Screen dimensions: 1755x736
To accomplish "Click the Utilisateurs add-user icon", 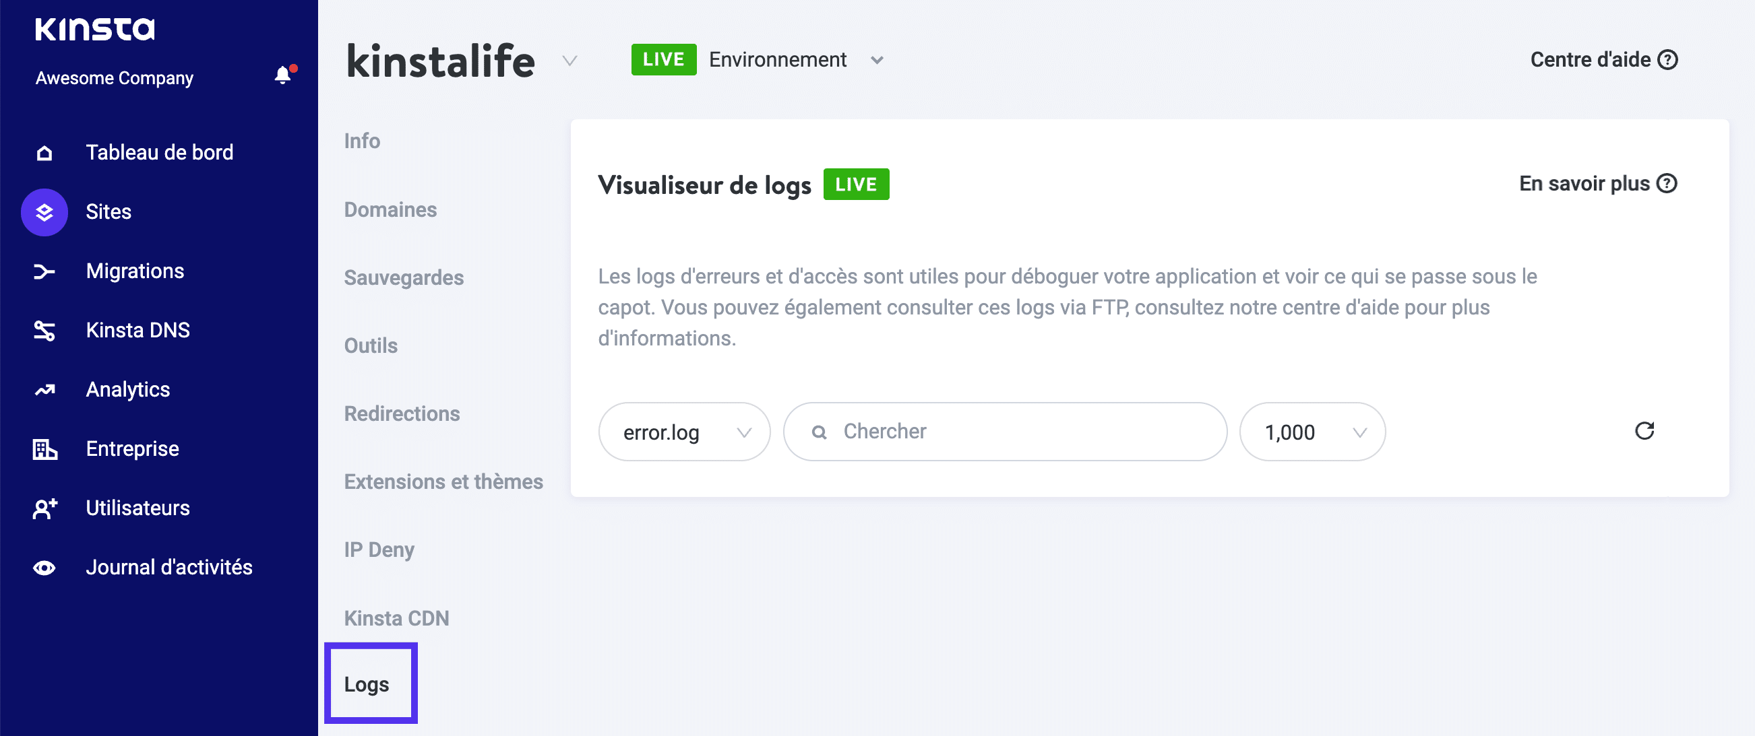I will (x=44, y=508).
